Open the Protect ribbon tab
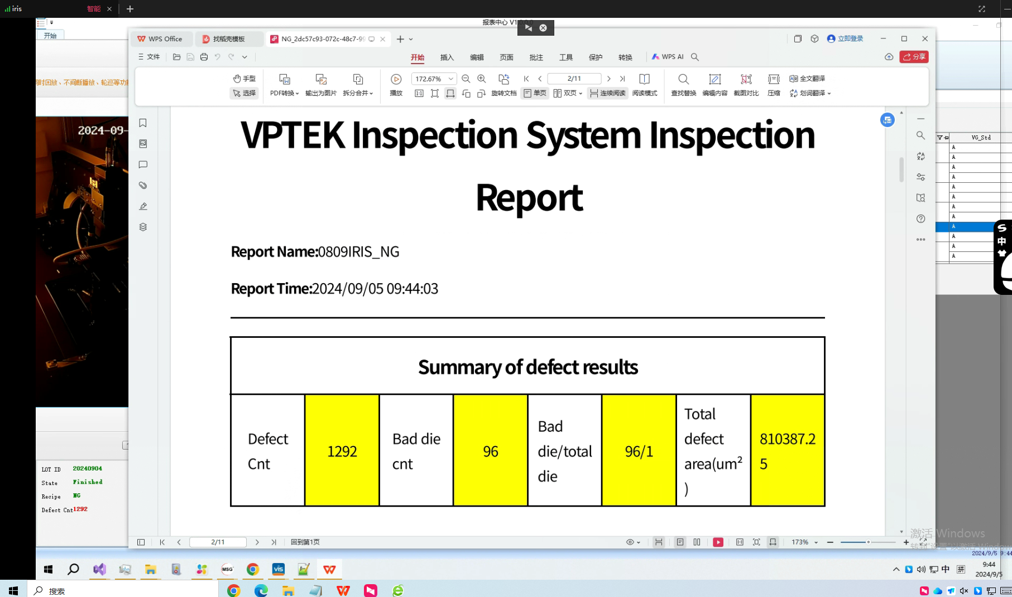 595,57
